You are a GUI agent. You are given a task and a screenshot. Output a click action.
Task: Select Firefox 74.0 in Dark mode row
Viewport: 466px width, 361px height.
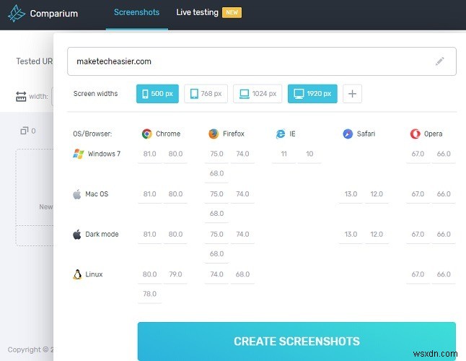(x=242, y=235)
